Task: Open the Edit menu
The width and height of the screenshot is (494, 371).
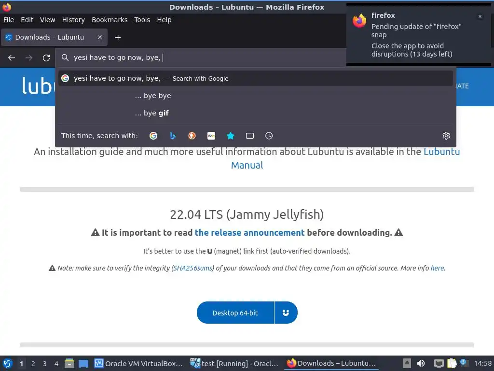Action: (x=27, y=20)
